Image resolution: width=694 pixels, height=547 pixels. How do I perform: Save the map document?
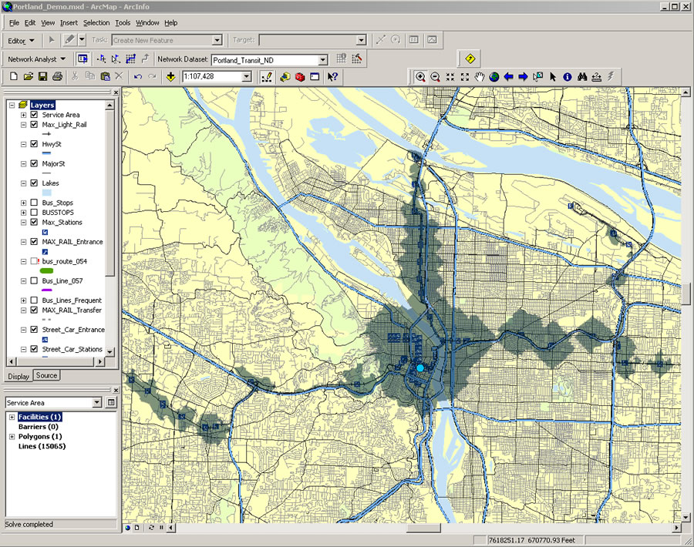click(42, 76)
